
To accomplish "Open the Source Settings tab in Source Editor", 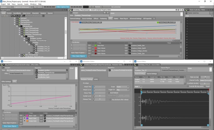I will pos(152,74).
